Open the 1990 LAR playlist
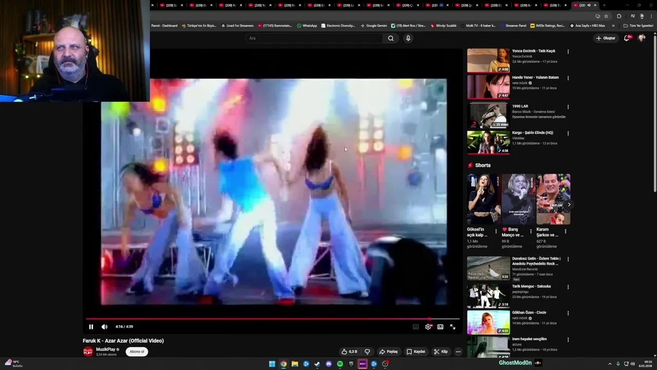657x370 pixels. pyautogui.click(x=520, y=106)
